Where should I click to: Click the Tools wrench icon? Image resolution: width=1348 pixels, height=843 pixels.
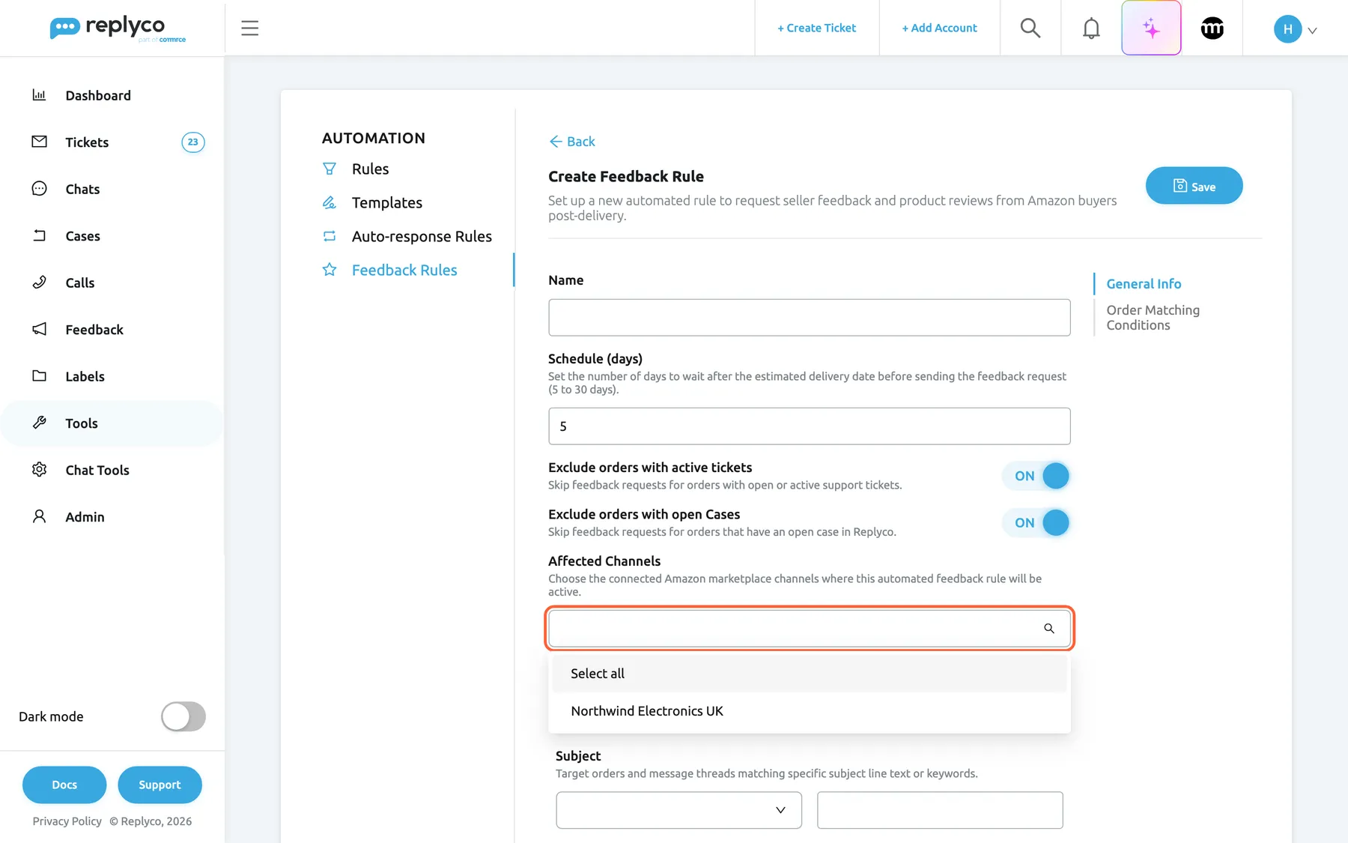39,423
